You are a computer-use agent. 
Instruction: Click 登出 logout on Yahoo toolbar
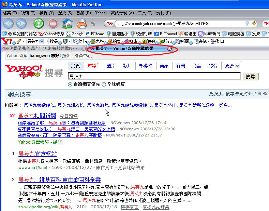coord(218,41)
